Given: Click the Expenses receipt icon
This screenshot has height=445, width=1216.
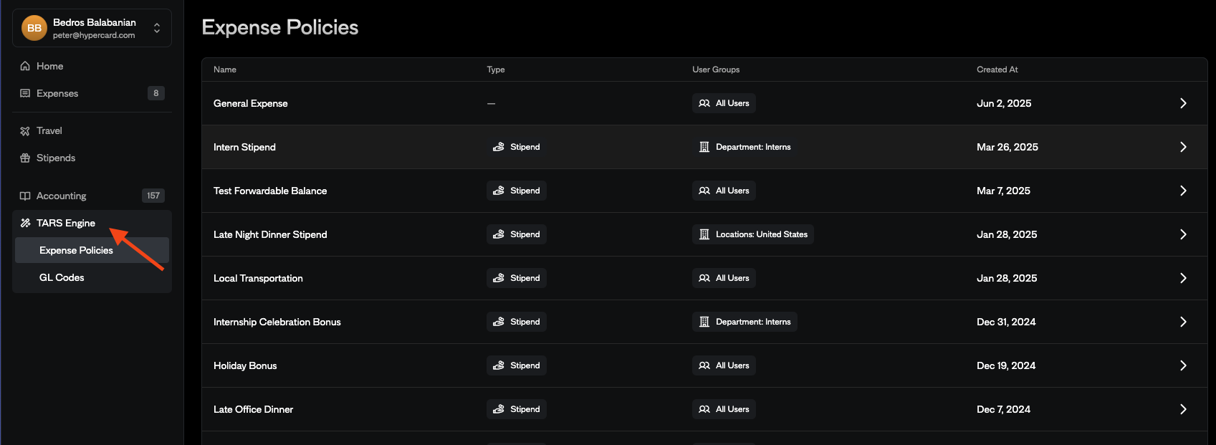Looking at the screenshot, I should pyautogui.click(x=25, y=93).
